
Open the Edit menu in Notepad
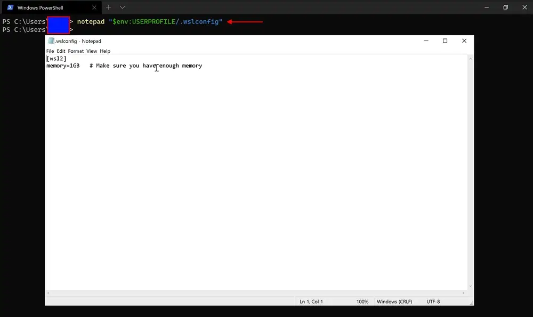61,51
